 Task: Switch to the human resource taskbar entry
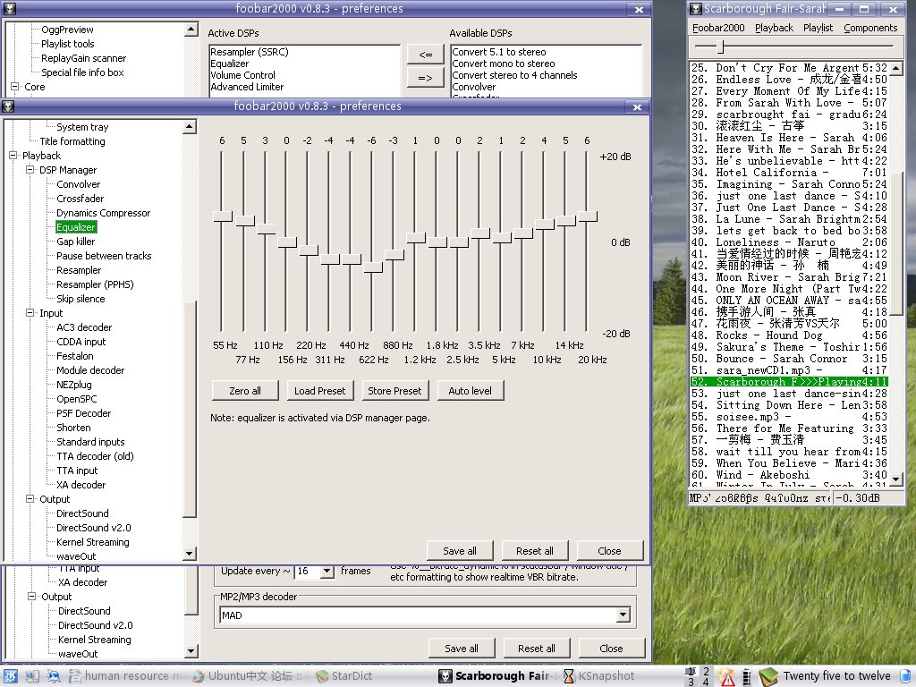[125, 676]
